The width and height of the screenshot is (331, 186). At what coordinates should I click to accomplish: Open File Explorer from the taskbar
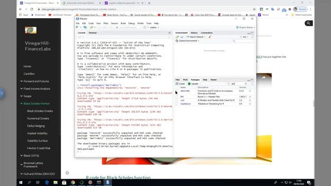tap(55, 182)
